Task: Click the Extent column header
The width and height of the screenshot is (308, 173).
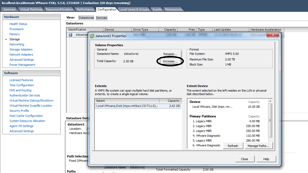Action: click(127, 101)
